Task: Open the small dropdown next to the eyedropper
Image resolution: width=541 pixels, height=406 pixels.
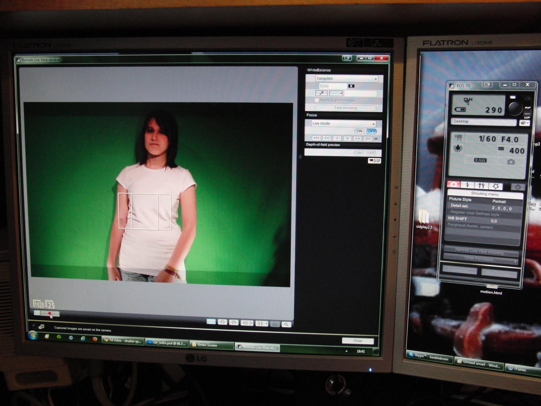Action: pyautogui.click(x=336, y=93)
